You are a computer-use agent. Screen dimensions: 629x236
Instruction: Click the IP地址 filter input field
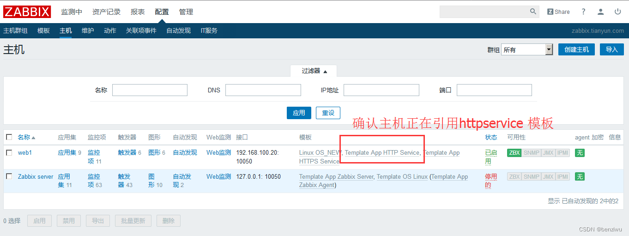(x=381, y=90)
